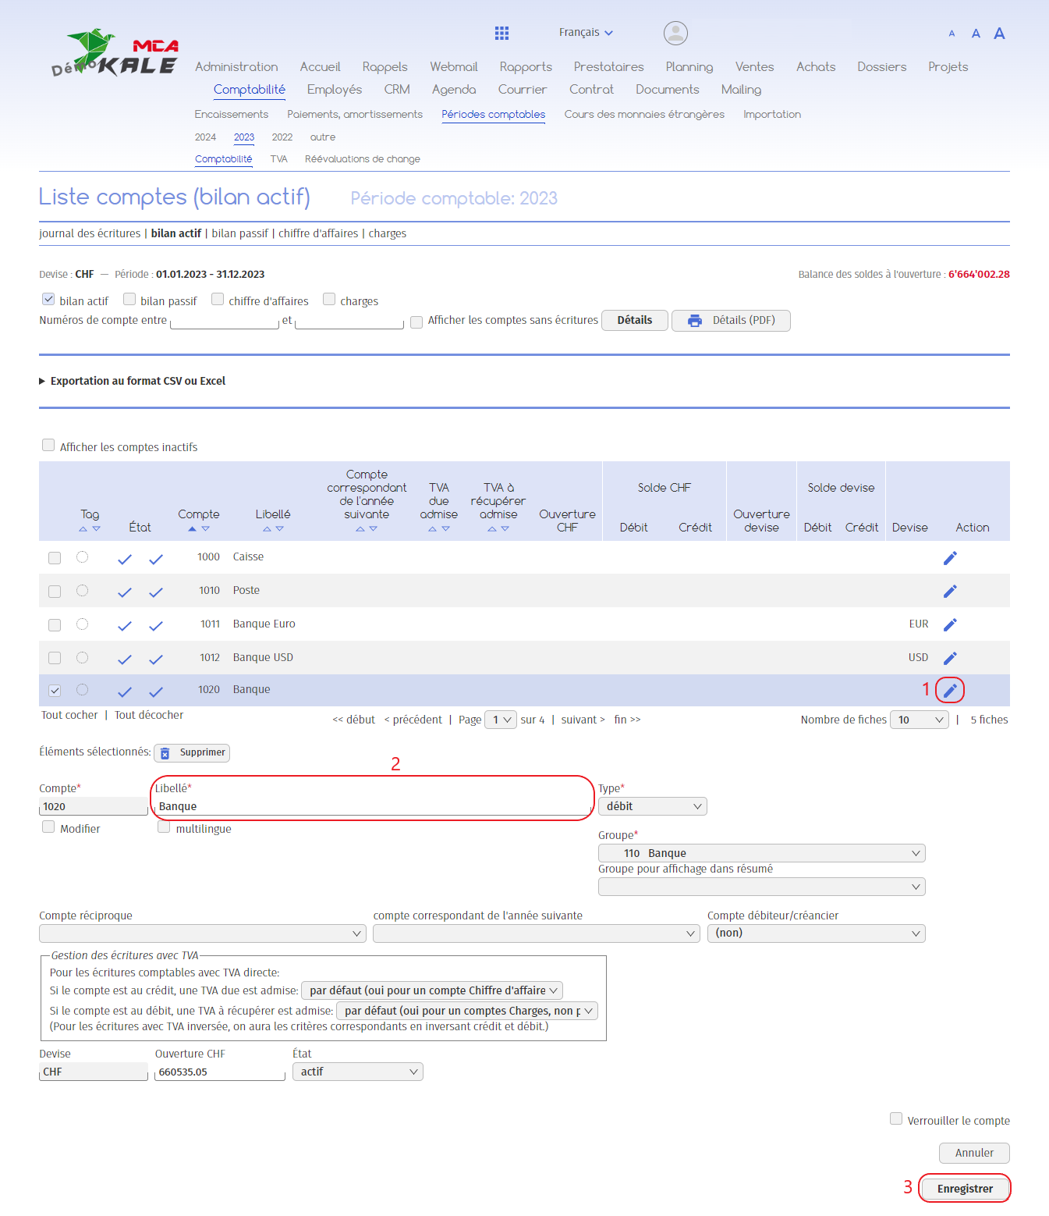The width and height of the screenshot is (1049, 1216).
Task: Open Compte débiteur/créancier dropdown
Action: 817,933
